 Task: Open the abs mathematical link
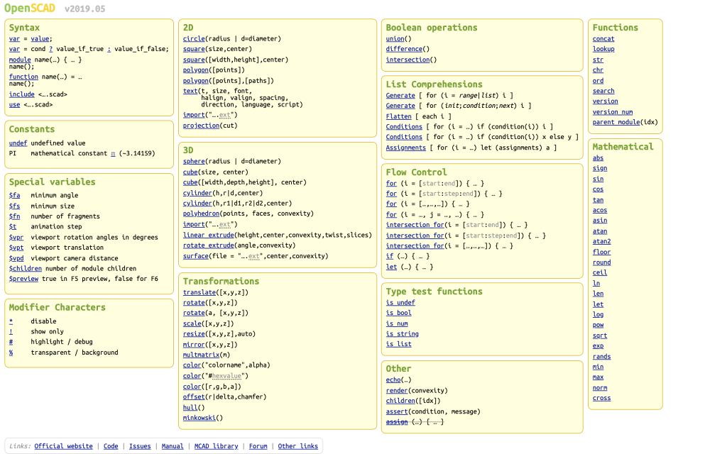point(598,158)
